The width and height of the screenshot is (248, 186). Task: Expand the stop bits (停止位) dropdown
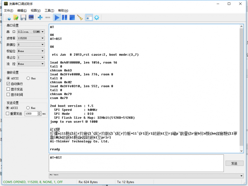point(31,58)
